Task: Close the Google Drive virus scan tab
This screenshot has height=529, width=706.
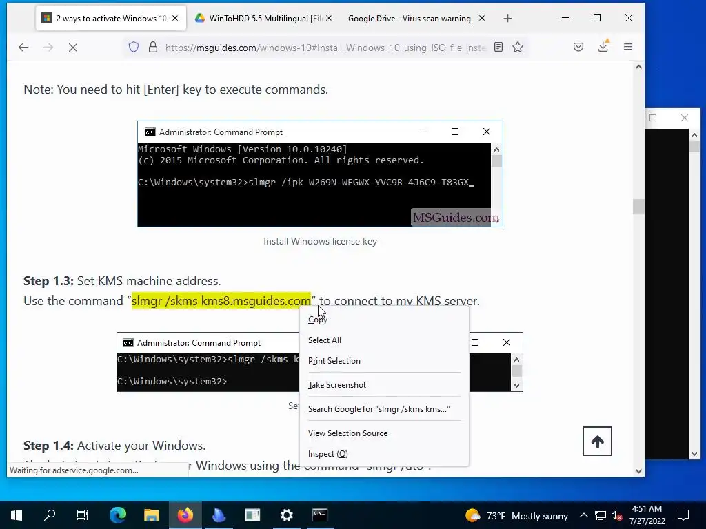Action: (482, 18)
